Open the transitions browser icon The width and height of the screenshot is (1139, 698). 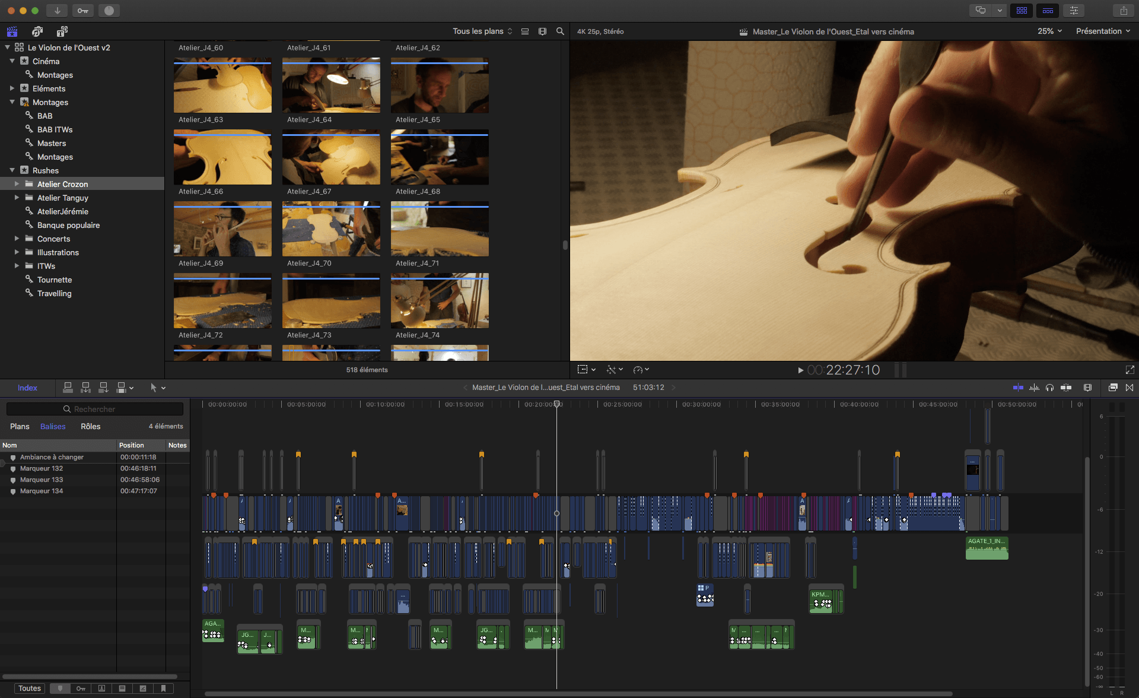click(x=1130, y=388)
